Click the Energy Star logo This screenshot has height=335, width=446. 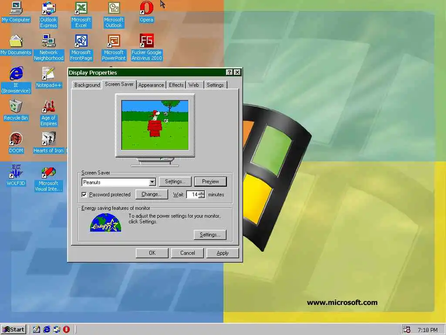click(x=105, y=222)
